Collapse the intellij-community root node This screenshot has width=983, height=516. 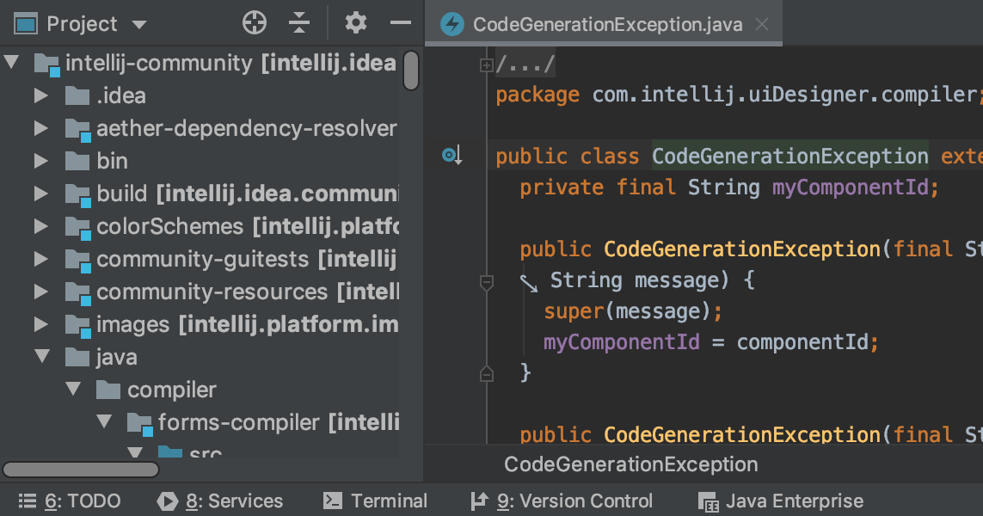[11, 61]
